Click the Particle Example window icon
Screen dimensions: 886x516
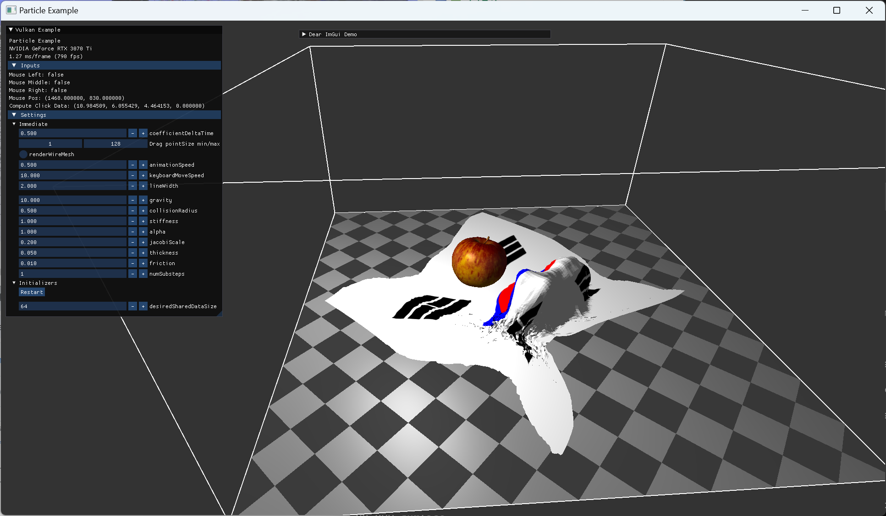pos(11,10)
